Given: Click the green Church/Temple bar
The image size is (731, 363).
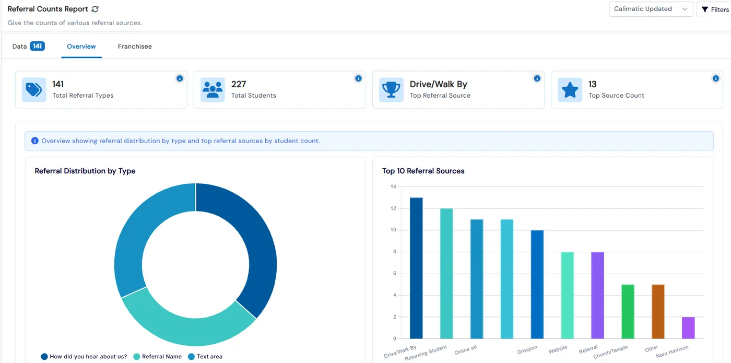Looking at the screenshot, I should tap(628, 311).
